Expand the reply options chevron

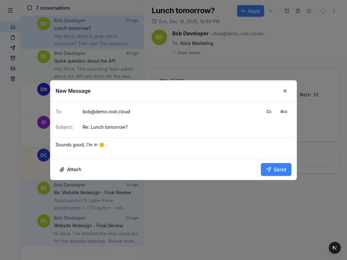[271, 11]
